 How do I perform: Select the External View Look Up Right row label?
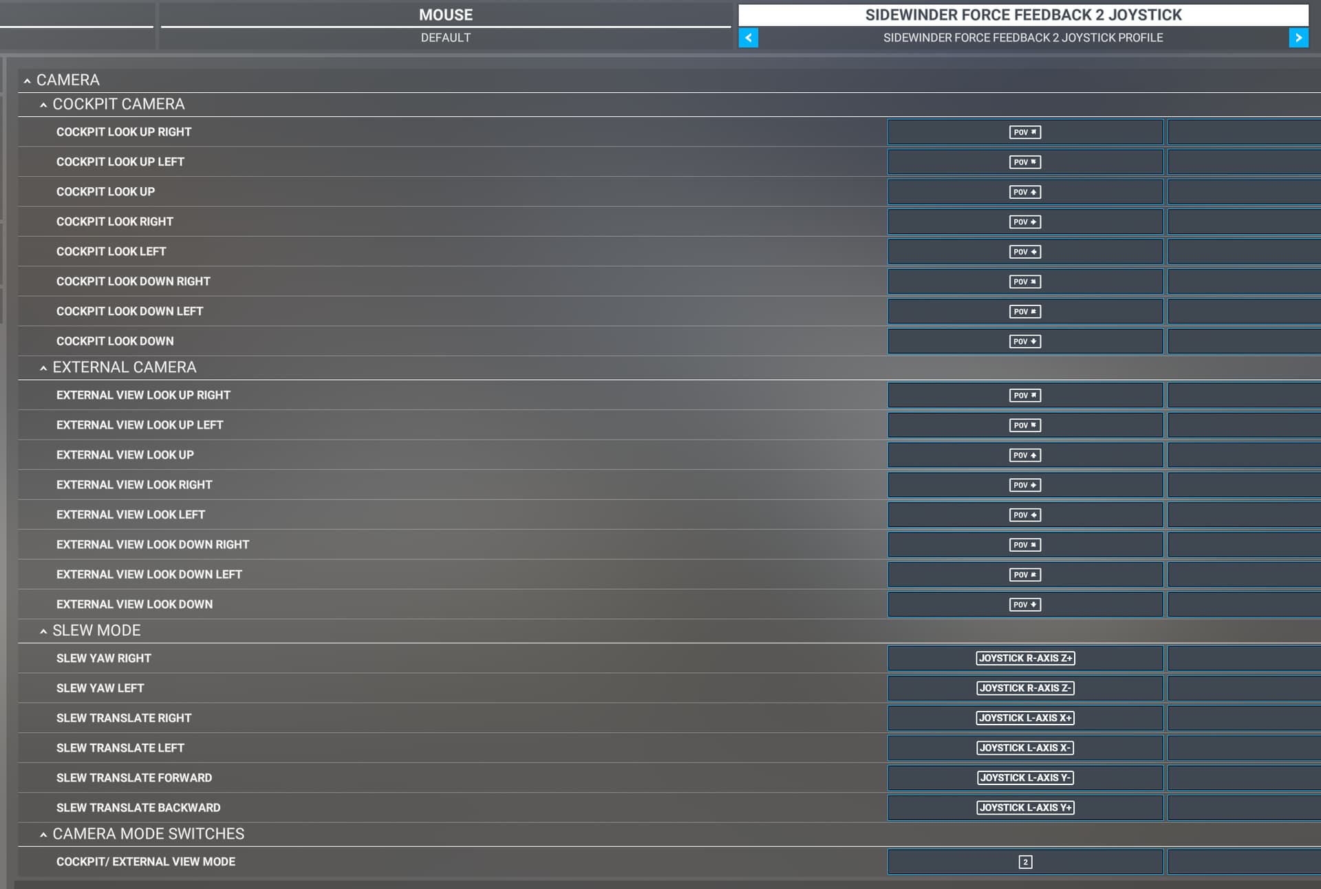(143, 395)
